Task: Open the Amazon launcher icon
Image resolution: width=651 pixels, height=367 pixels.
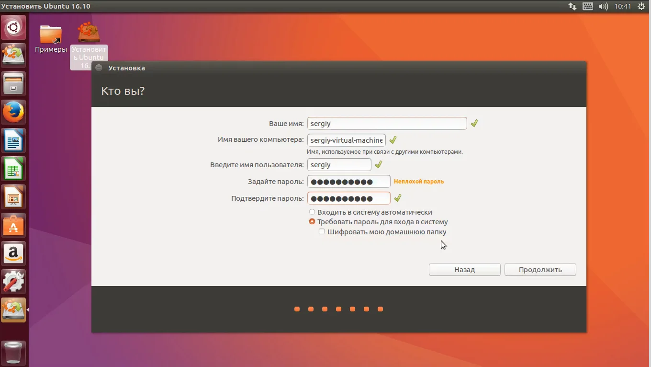Action: tap(13, 253)
